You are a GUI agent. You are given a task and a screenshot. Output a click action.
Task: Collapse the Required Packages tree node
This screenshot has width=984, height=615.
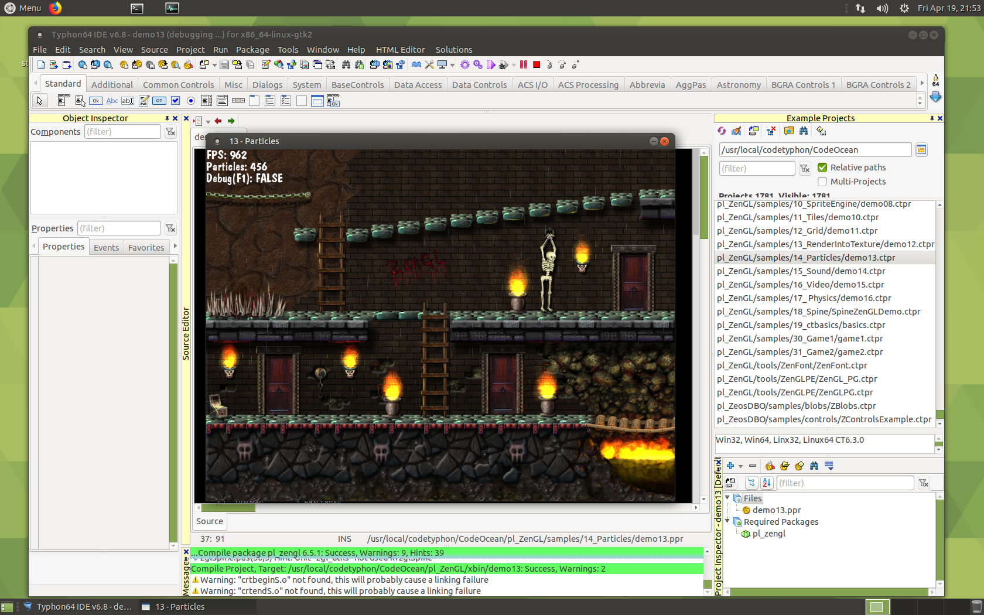(x=728, y=521)
